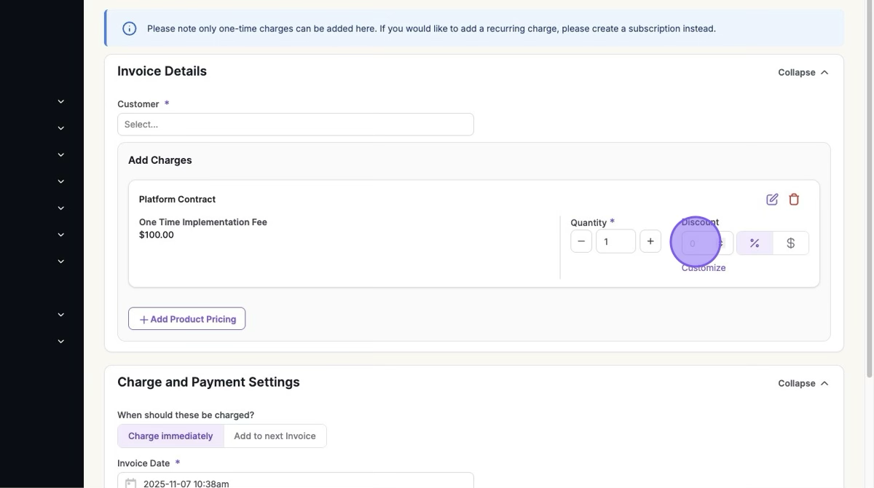Click the info icon in the notice banner
Image resolution: width=874 pixels, height=488 pixels.
click(x=130, y=29)
